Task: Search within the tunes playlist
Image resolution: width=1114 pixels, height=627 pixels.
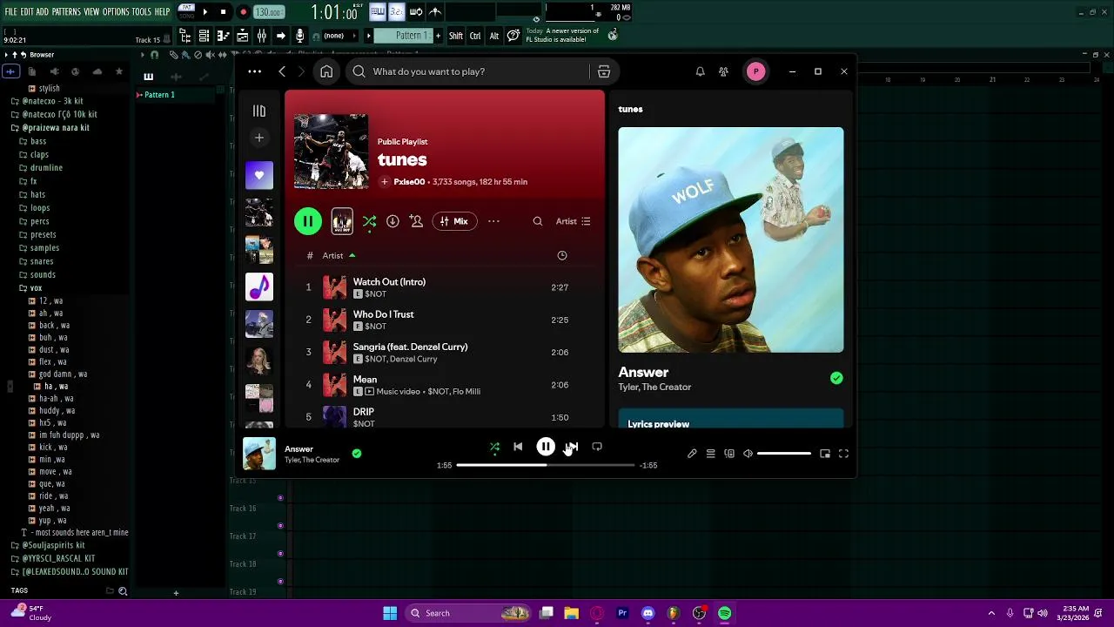Action: pos(538,221)
